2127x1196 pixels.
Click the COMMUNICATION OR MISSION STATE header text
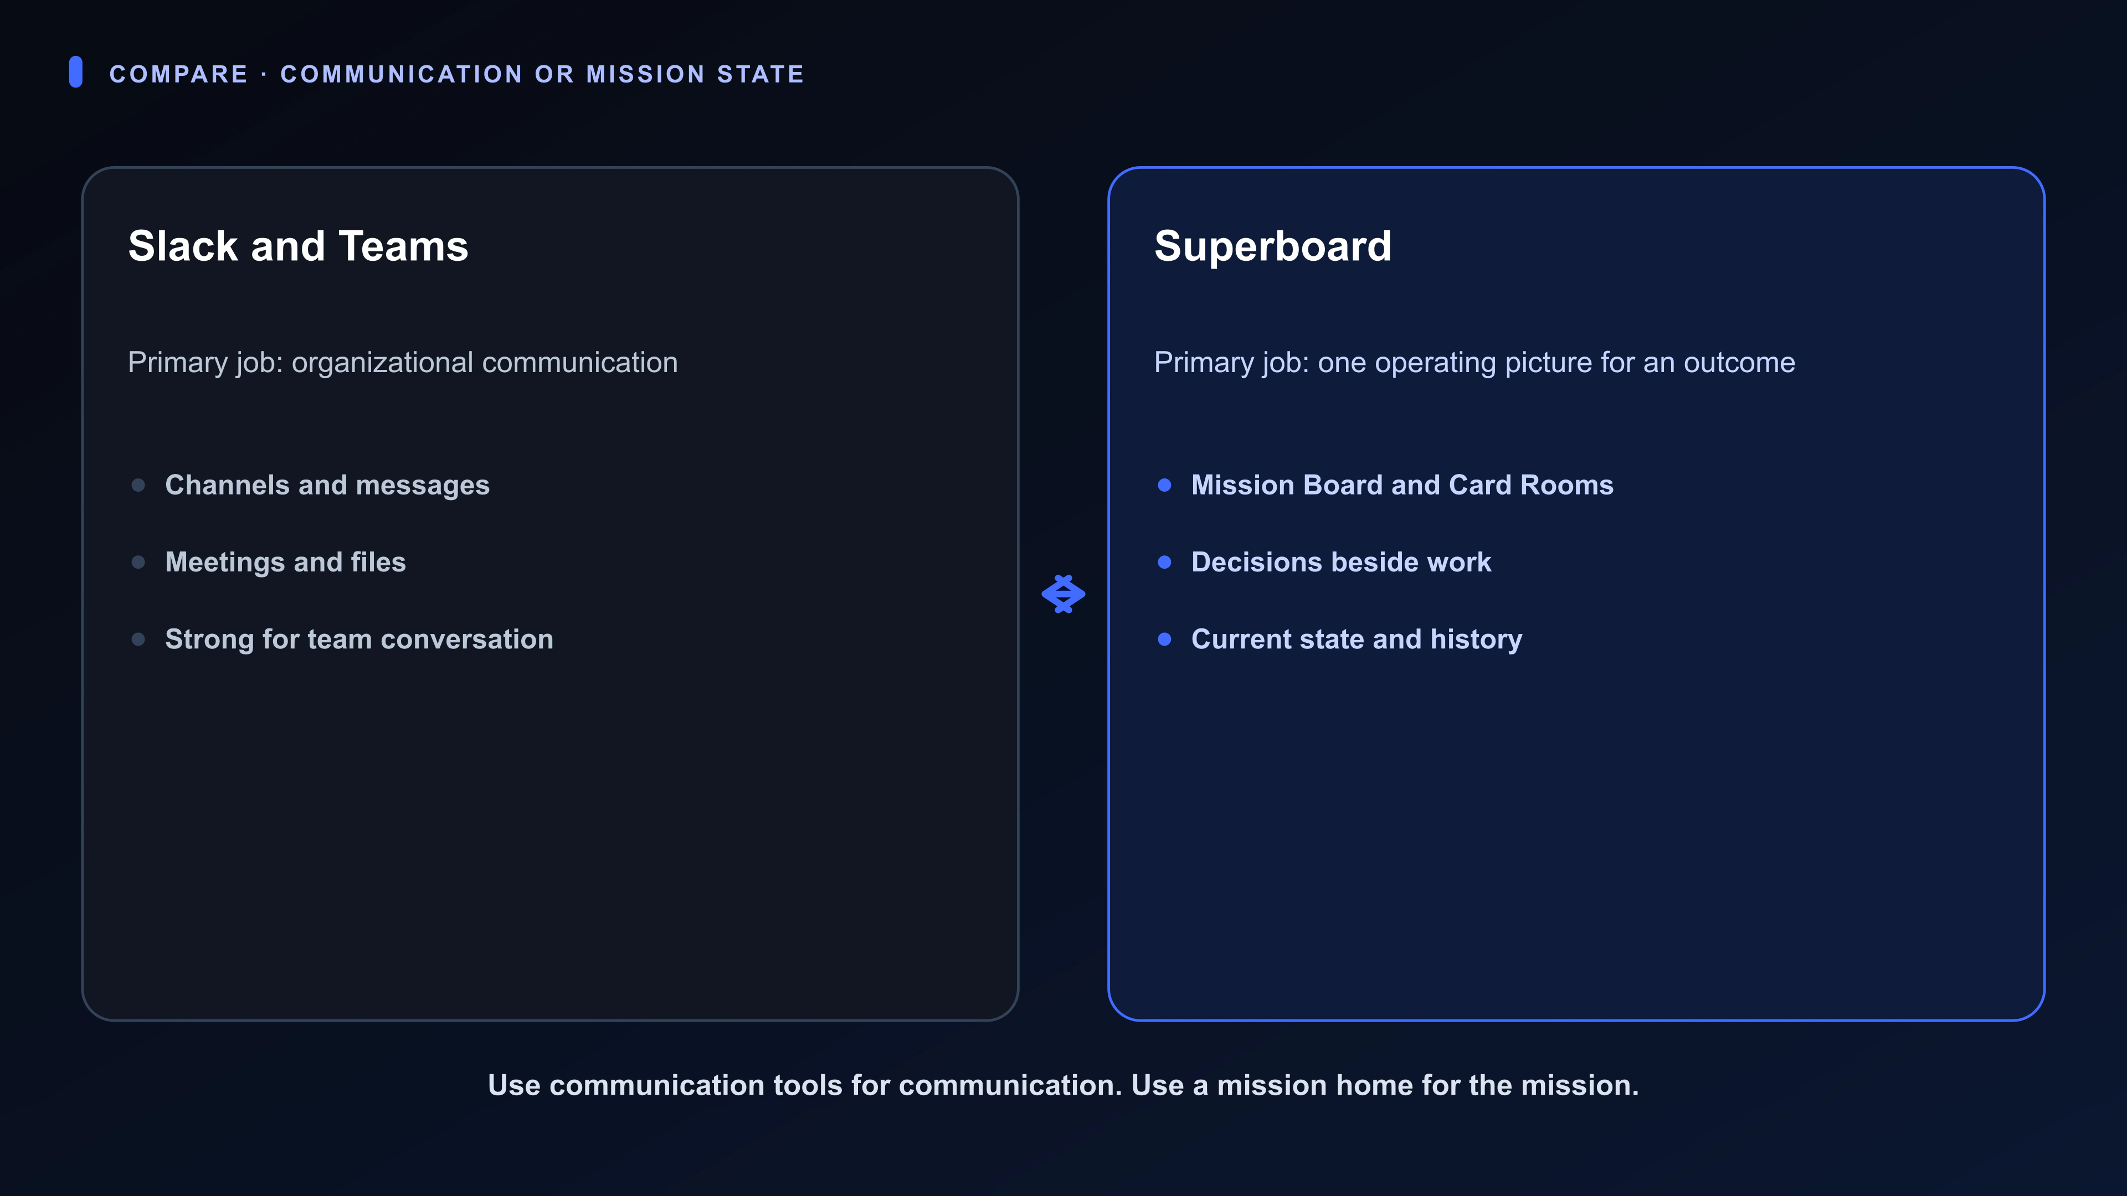click(x=542, y=74)
